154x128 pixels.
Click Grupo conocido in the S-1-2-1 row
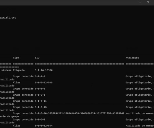pos(23,95)
